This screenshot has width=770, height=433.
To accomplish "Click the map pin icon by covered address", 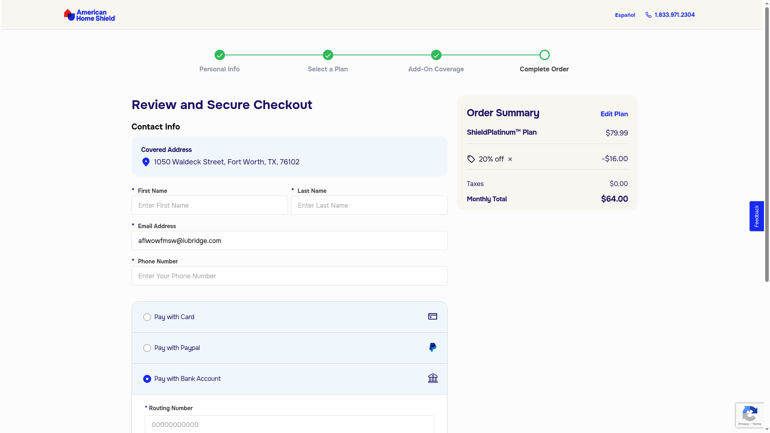I will (146, 162).
